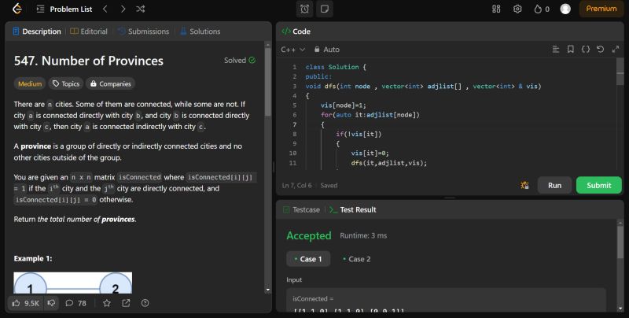Image resolution: width=629 pixels, height=318 pixels.
Task: Open the notes sticky icon
Action: tap(324, 9)
